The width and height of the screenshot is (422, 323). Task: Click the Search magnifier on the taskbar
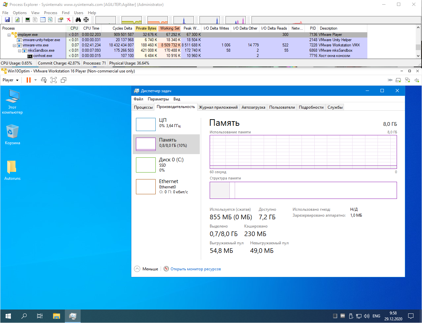click(x=24, y=316)
